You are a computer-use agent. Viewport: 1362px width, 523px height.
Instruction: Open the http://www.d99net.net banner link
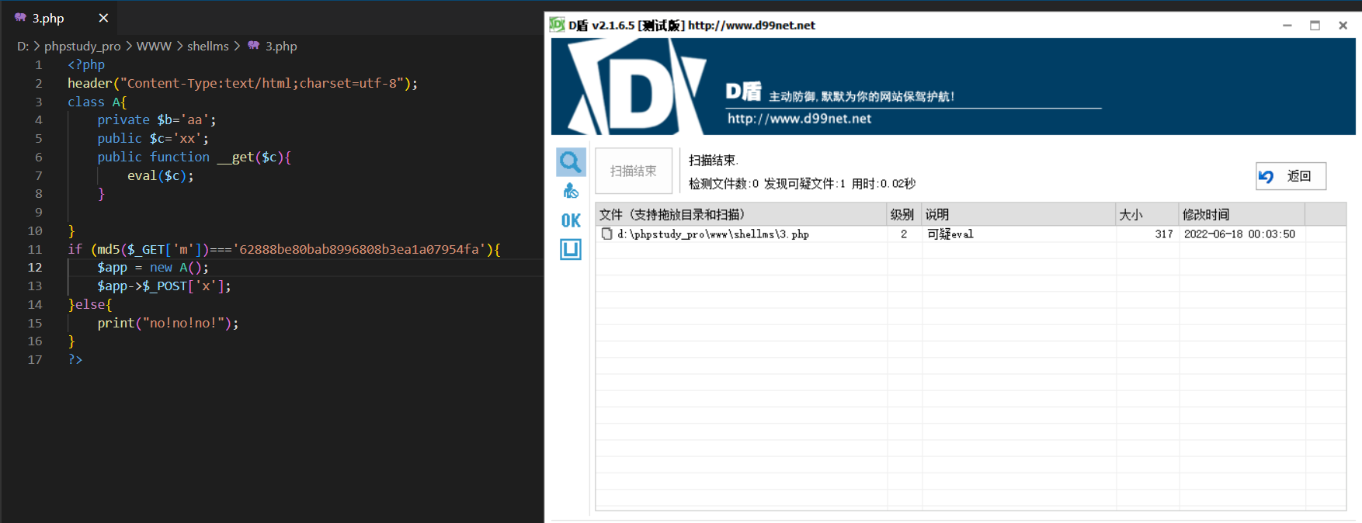tap(799, 119)
